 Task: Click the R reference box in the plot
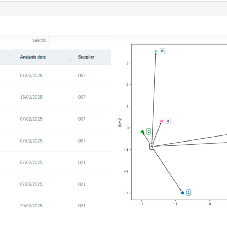(151, 146)
